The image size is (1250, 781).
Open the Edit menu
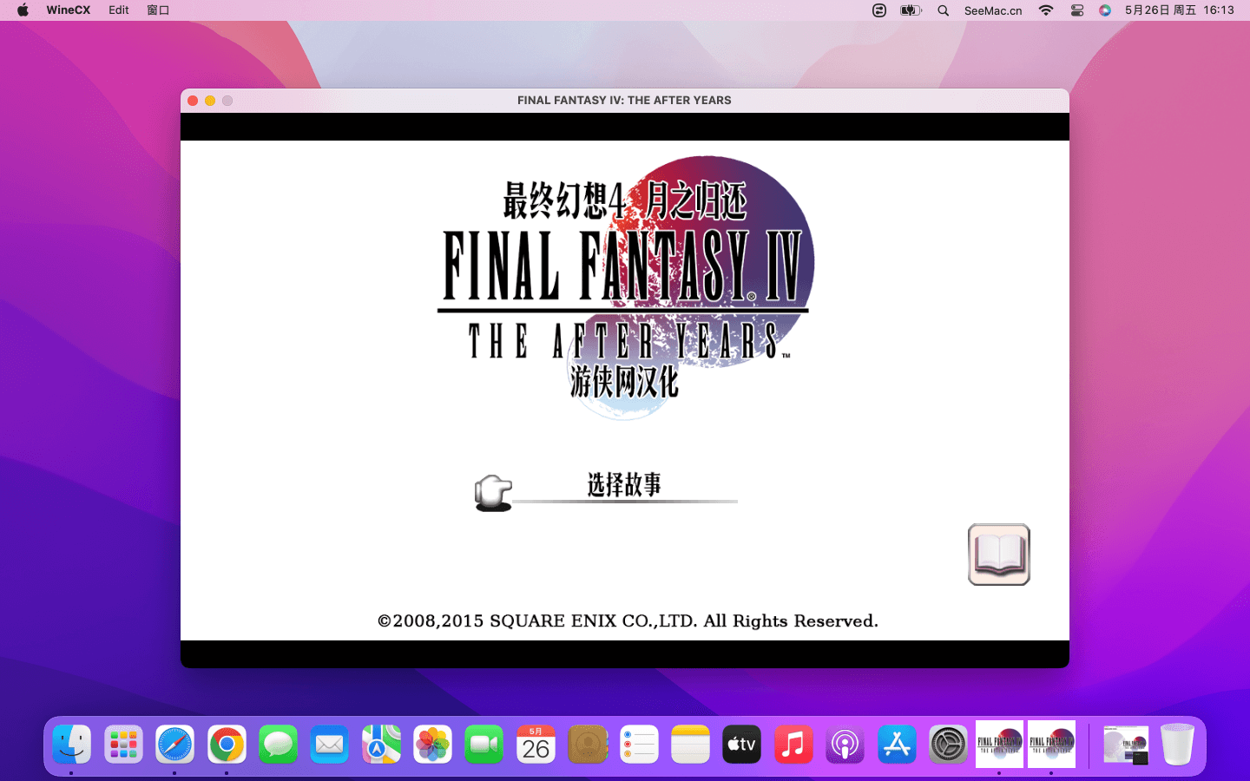pyautogui.click(x=119, y=10)
